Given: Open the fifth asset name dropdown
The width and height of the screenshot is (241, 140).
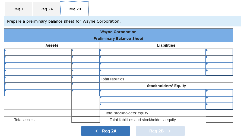Looking at the screenshot, I should (38, 79).
